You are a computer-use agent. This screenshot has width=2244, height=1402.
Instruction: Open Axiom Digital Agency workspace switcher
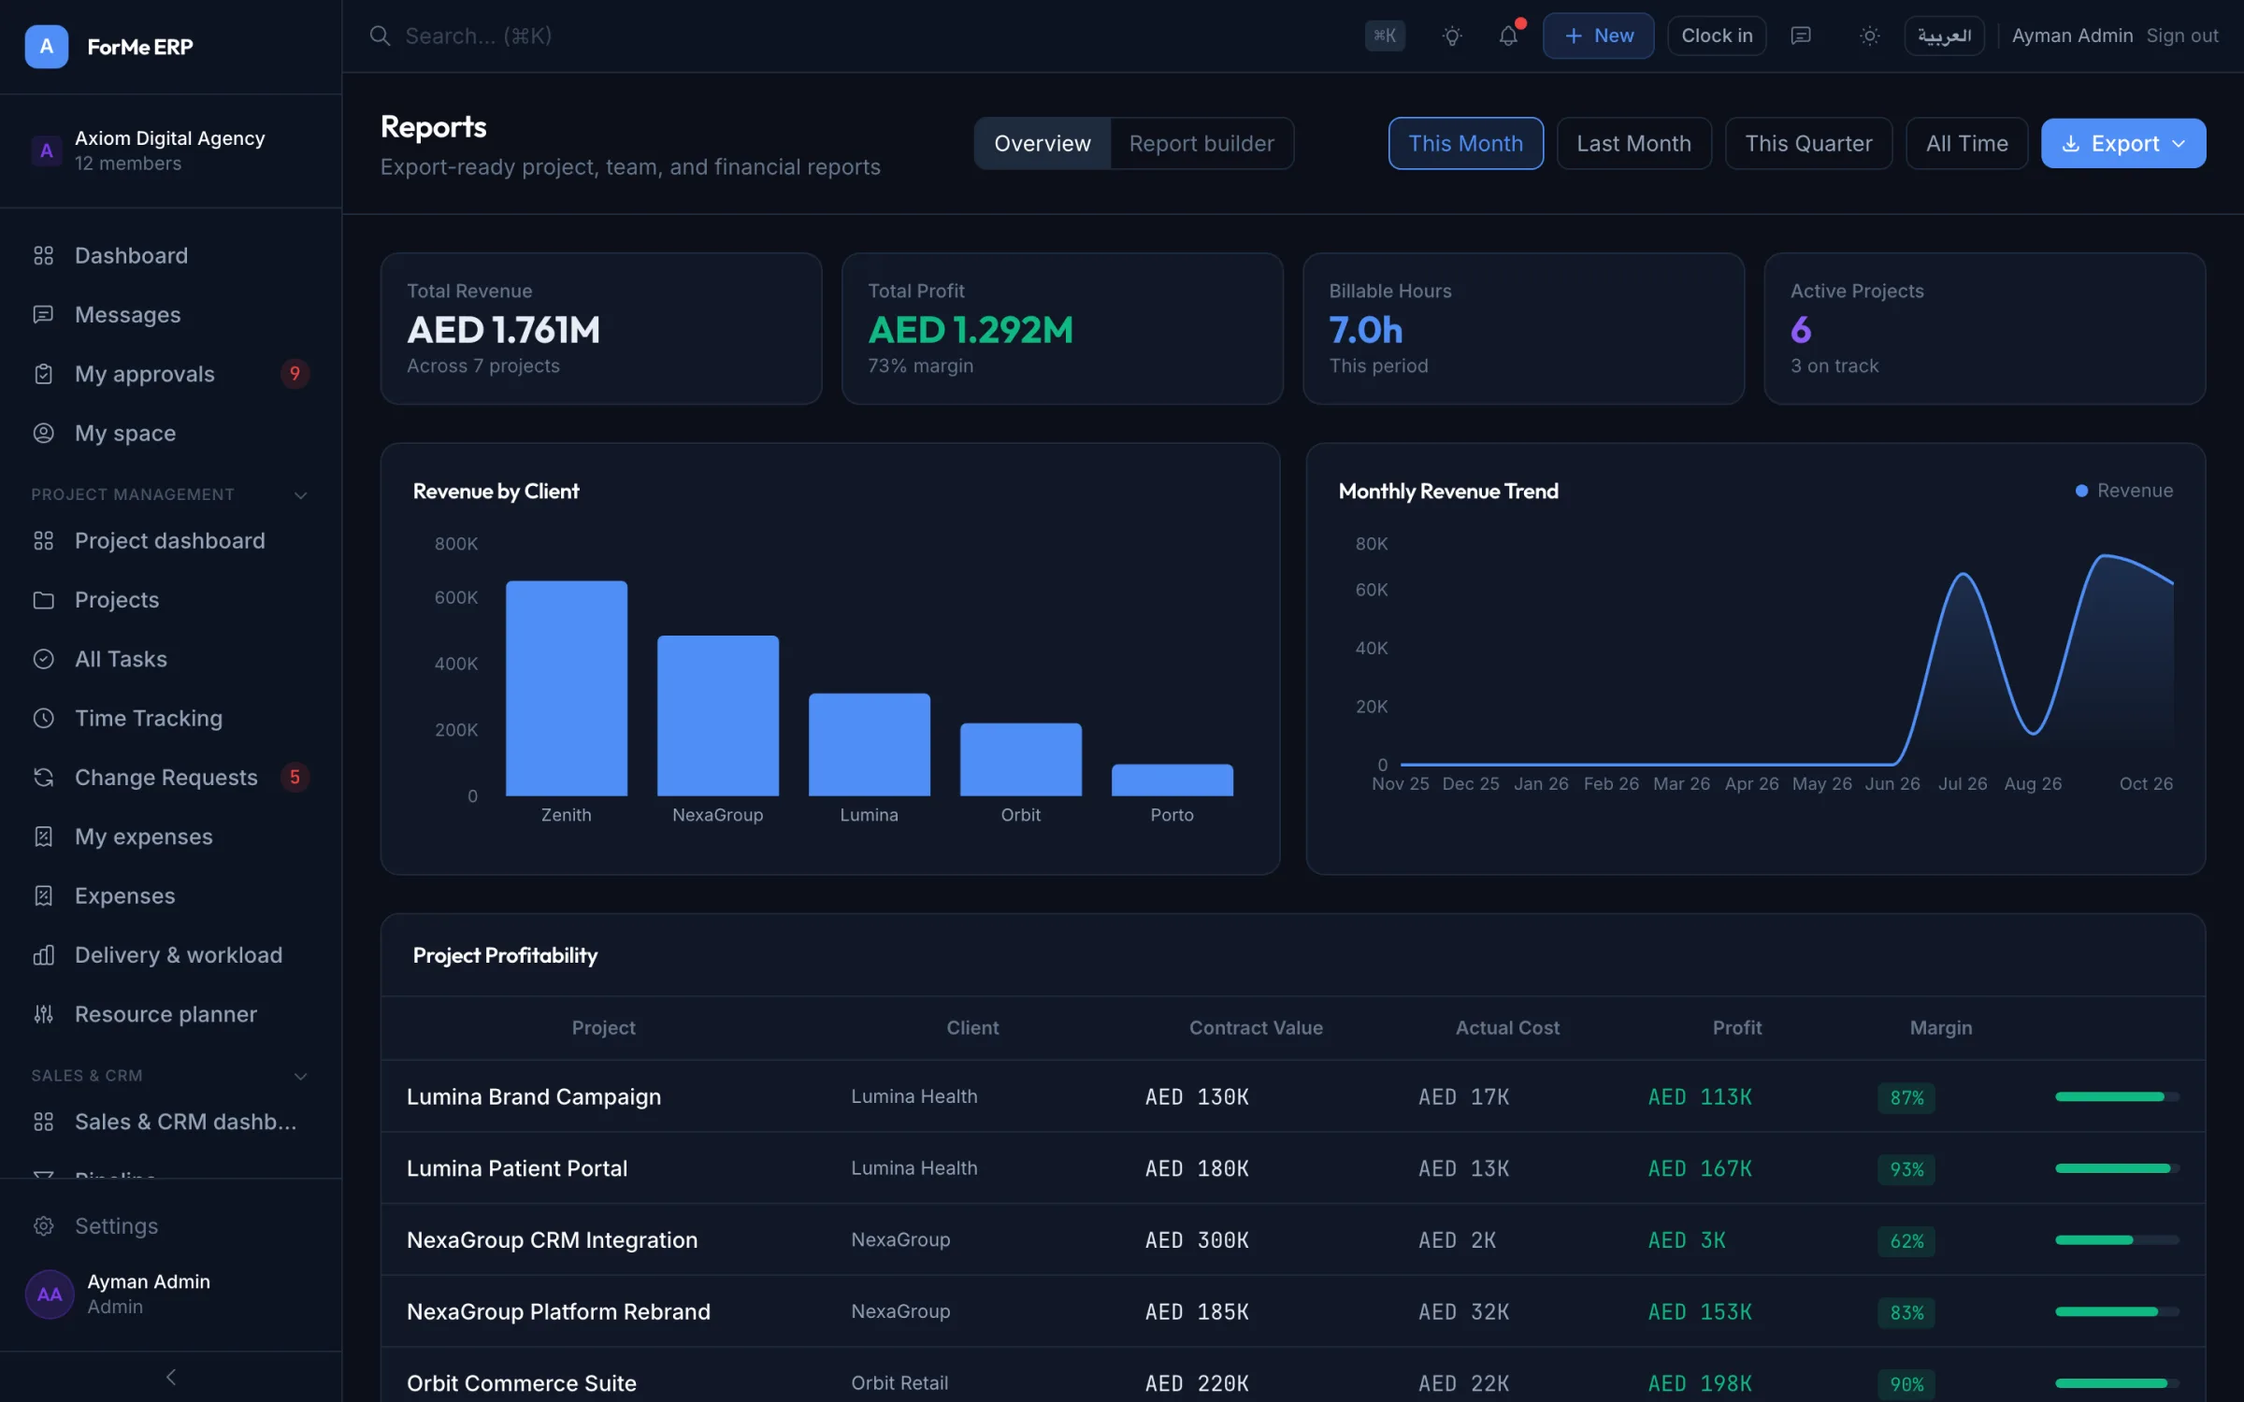pyautogui.click(x=171, y=150)
